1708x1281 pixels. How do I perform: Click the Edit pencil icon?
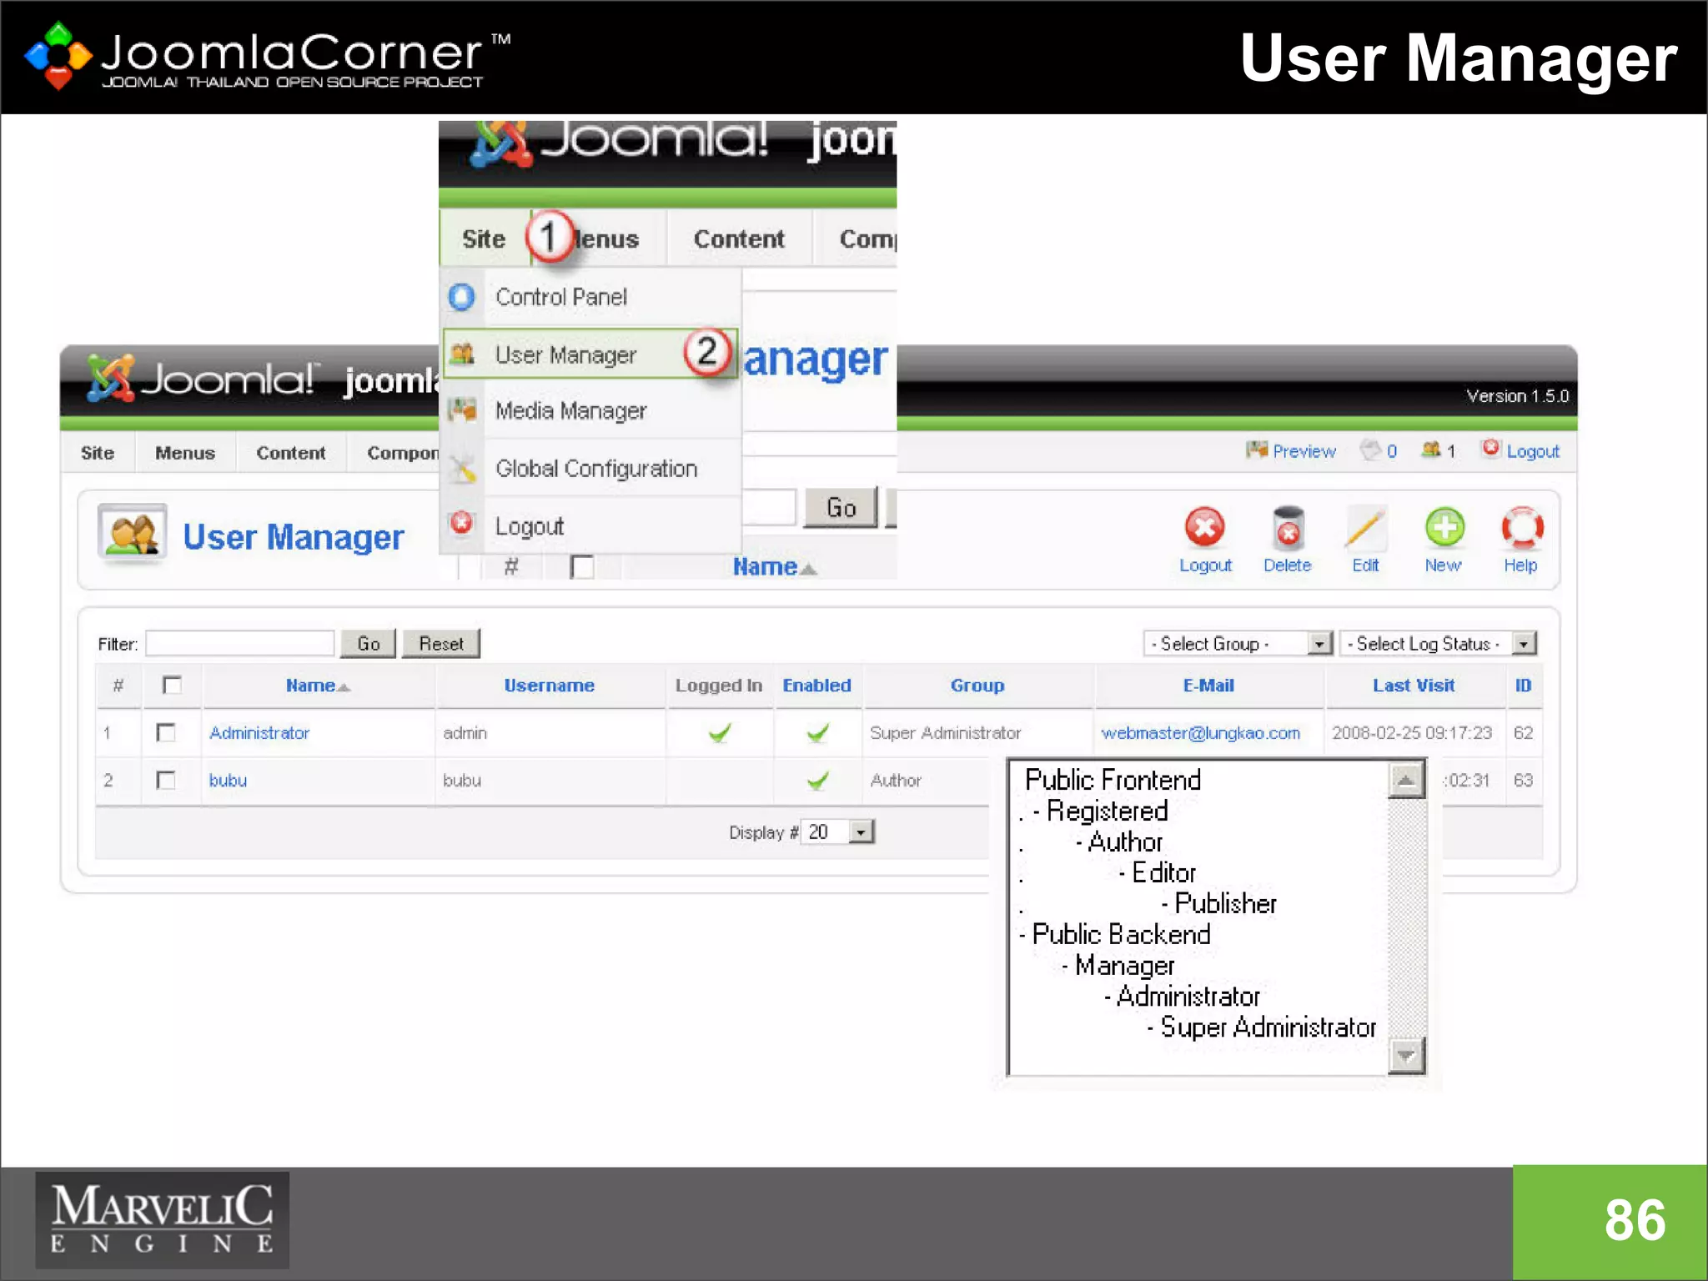click(1365, 528)
